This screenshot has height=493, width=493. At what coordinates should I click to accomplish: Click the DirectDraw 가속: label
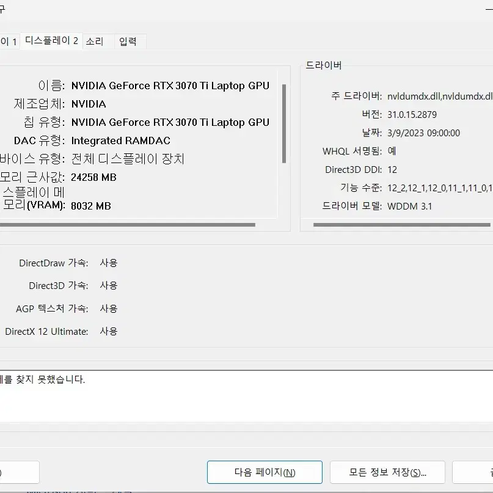click(x=54, y=263)
